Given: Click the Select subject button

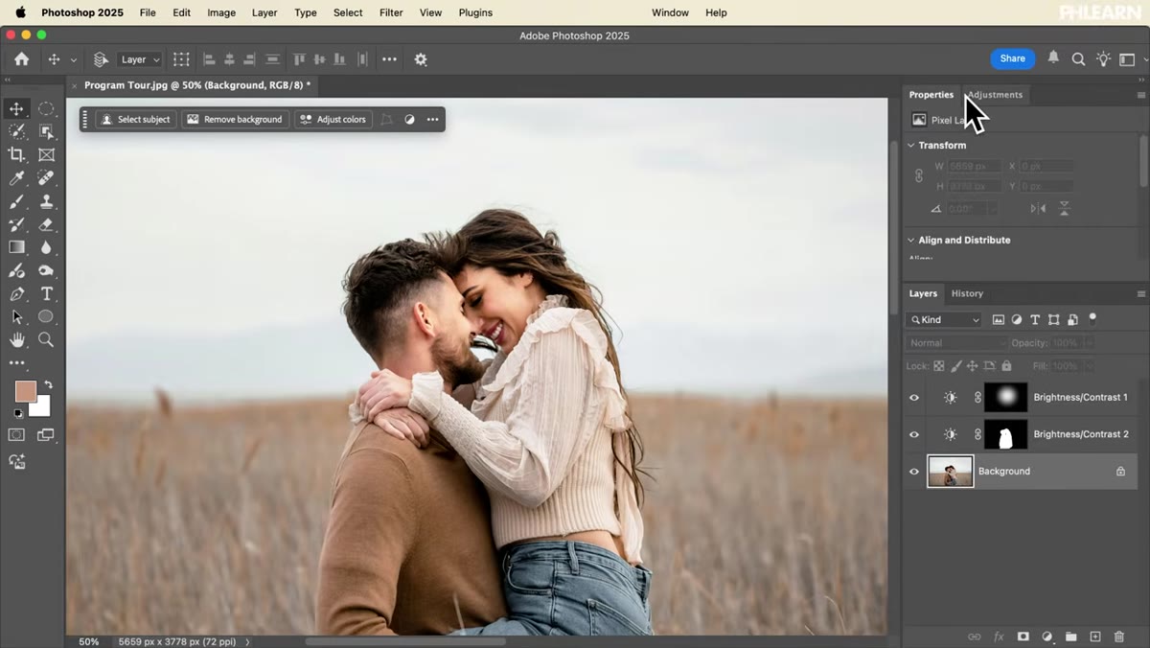Looking at the screenshot, I should coord(136,120).
